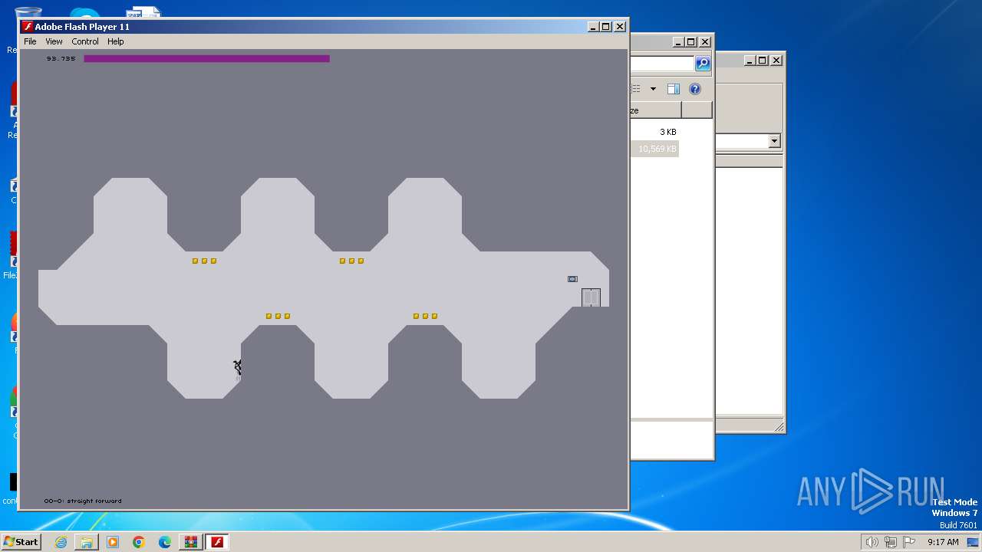Screen dimensions: 982x552
Task: Click the 9:17 AM system clock
Action: [943, 542]
